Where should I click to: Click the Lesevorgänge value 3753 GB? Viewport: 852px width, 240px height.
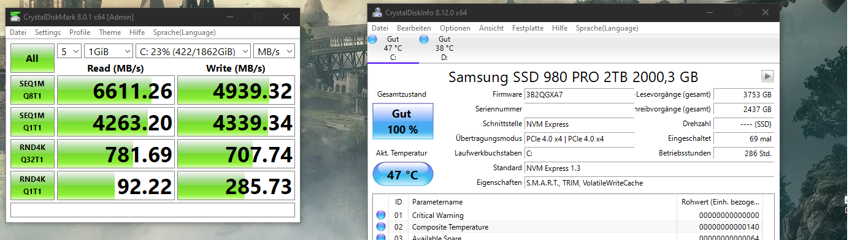(744, 94)
